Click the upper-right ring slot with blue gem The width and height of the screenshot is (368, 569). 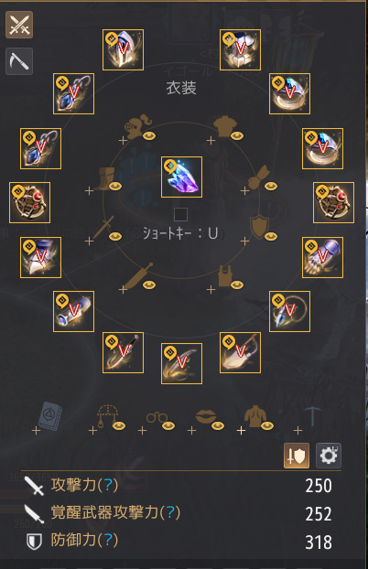289,93
